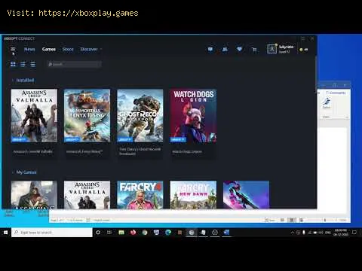This screenshot has height=271, width=362.
Task: Open Comments button in Word window
Action: [336, 93]
